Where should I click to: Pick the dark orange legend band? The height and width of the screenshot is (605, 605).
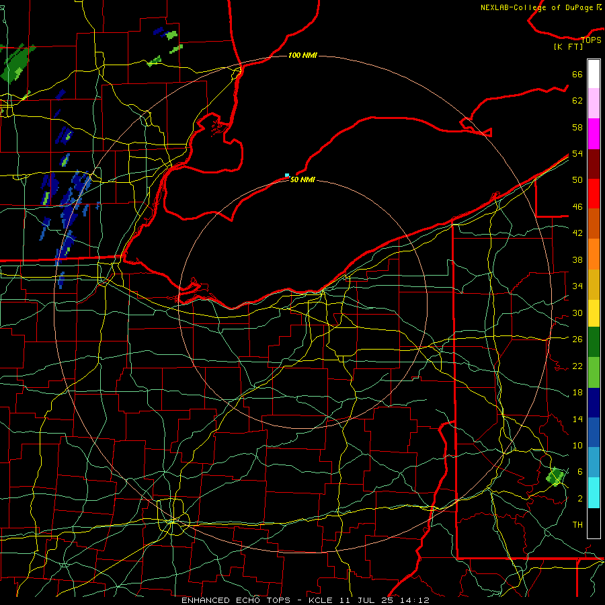[594, 223]
